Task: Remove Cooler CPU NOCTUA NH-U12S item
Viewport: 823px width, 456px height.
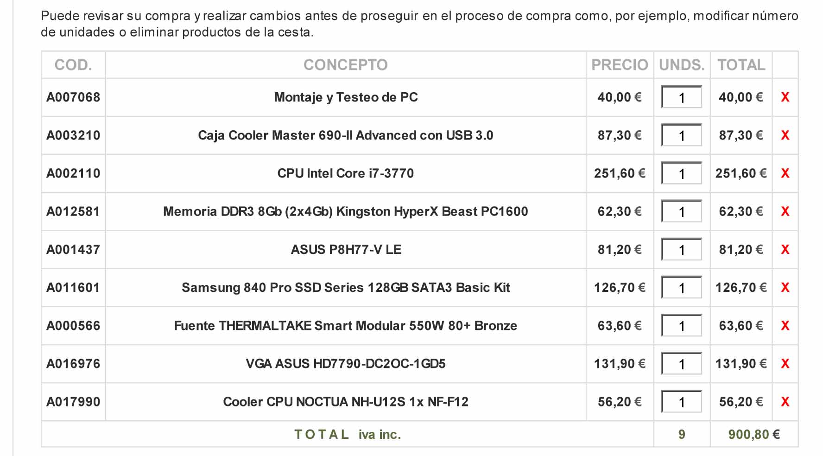Action: 785,401
